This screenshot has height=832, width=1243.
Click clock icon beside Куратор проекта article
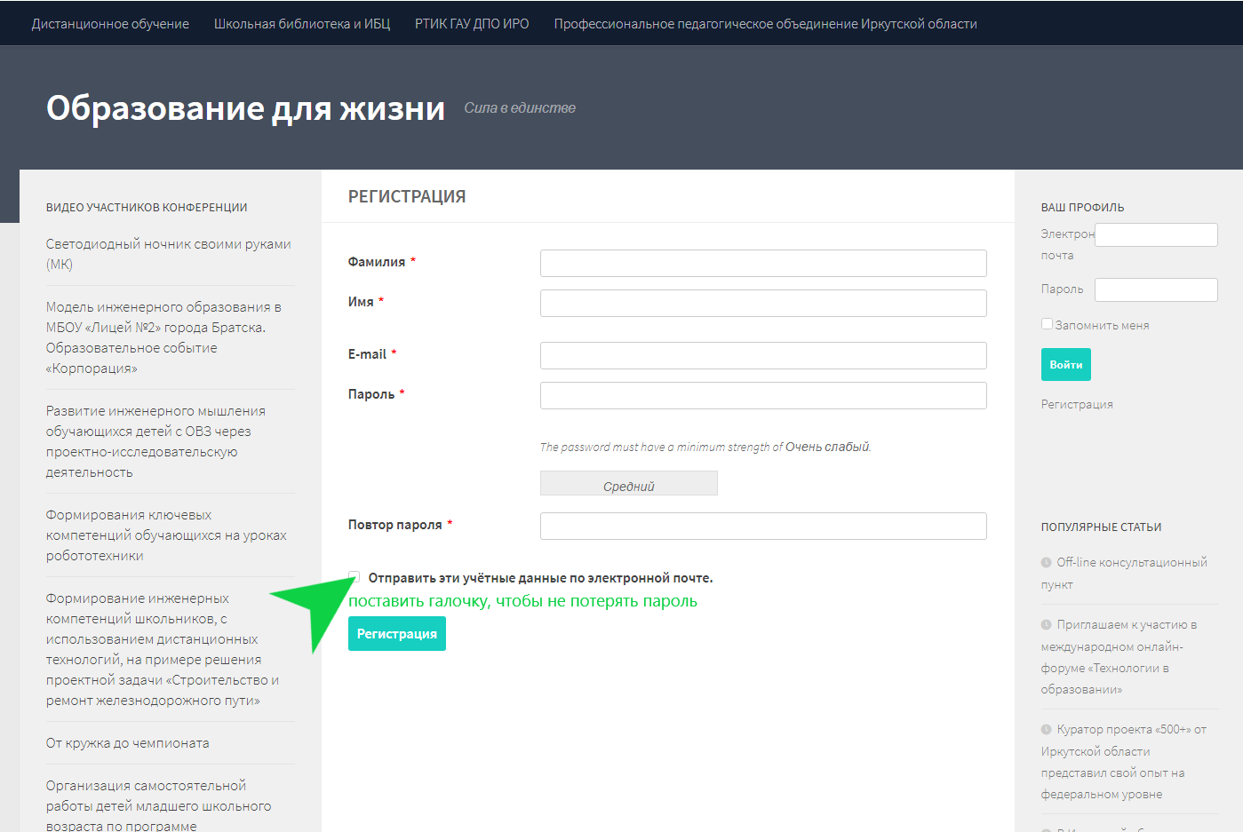[1046, 729]
